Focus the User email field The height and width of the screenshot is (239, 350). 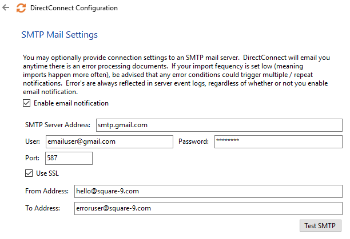108,141
